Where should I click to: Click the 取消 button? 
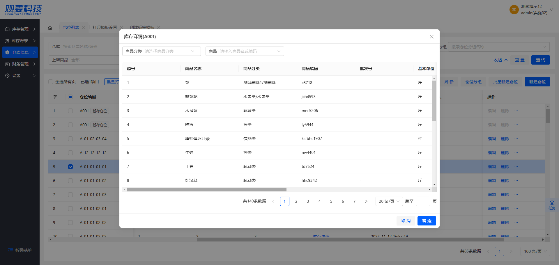coord(406,221)
